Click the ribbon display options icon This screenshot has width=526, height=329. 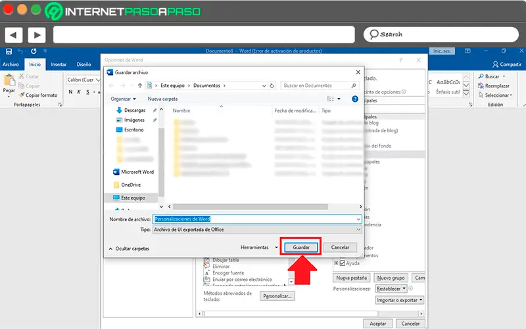point(467,51)
